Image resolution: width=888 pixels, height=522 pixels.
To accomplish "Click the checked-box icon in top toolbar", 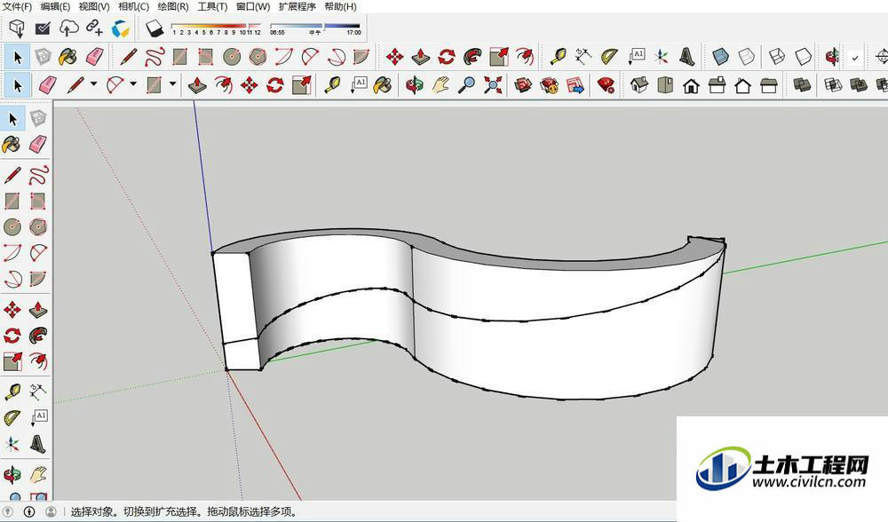I will [43, 28].
